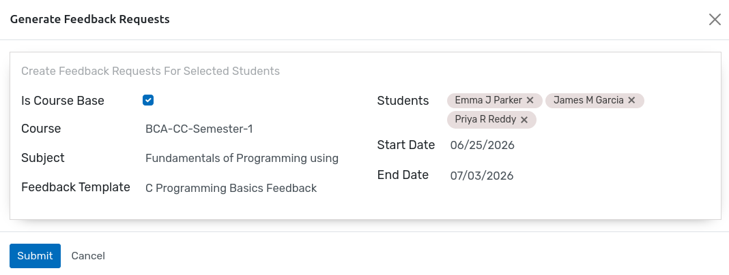
Task: Delete the Priya R Reddy tag
Action: tap(524, 120)
